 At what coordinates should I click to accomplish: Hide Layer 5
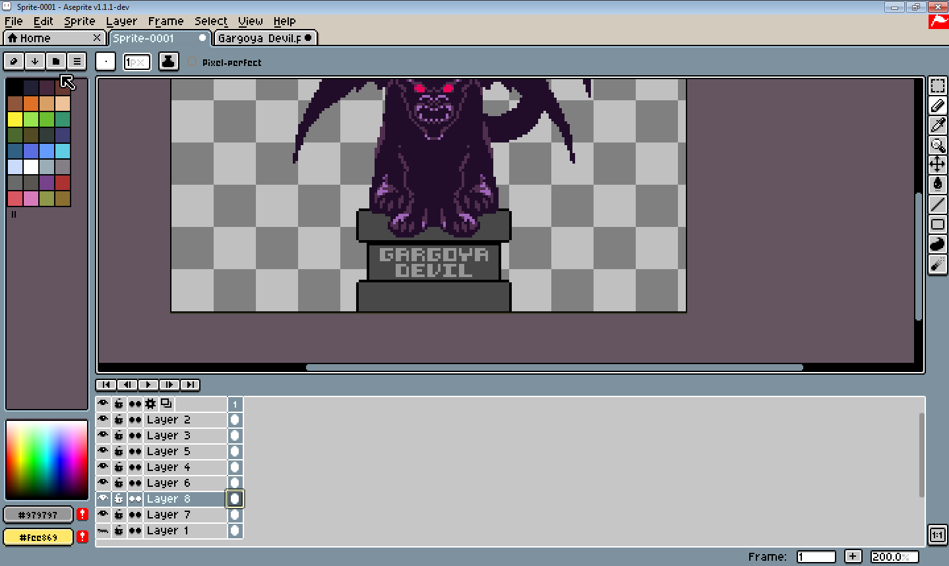coord(103,451)
